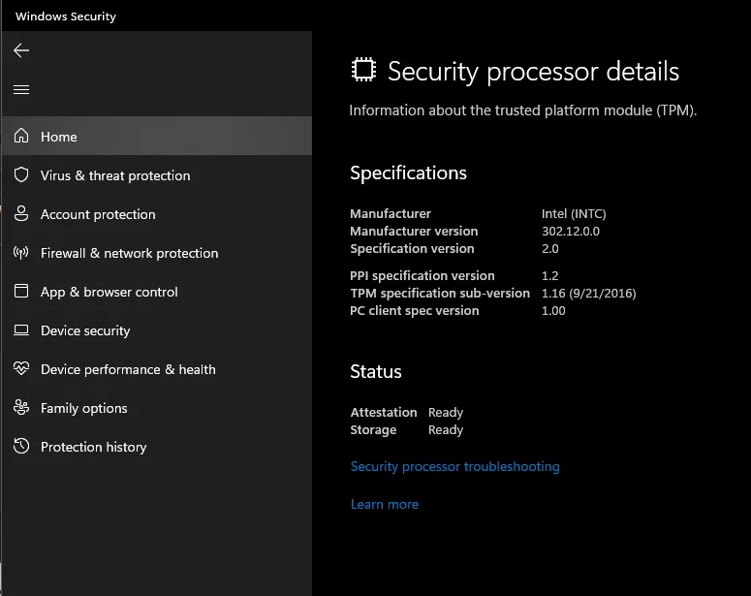This screenshot has height=596, width=751.
Task: Click the Intel (INTC) value
Action: tap(574, 213)
